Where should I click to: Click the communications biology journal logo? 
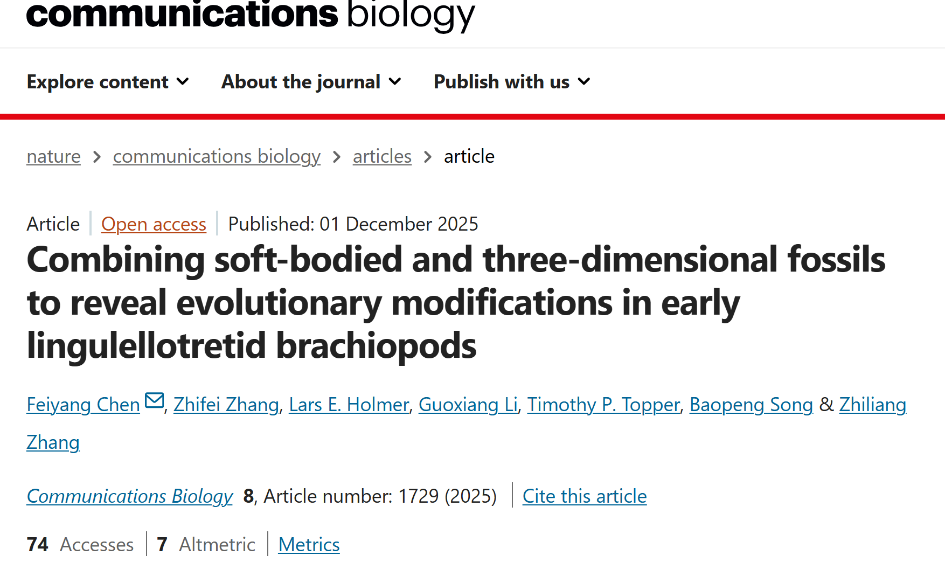[x=251, y=15]
